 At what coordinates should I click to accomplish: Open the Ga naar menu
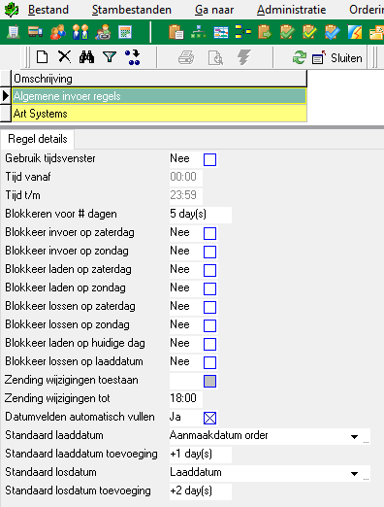(214, 10)
